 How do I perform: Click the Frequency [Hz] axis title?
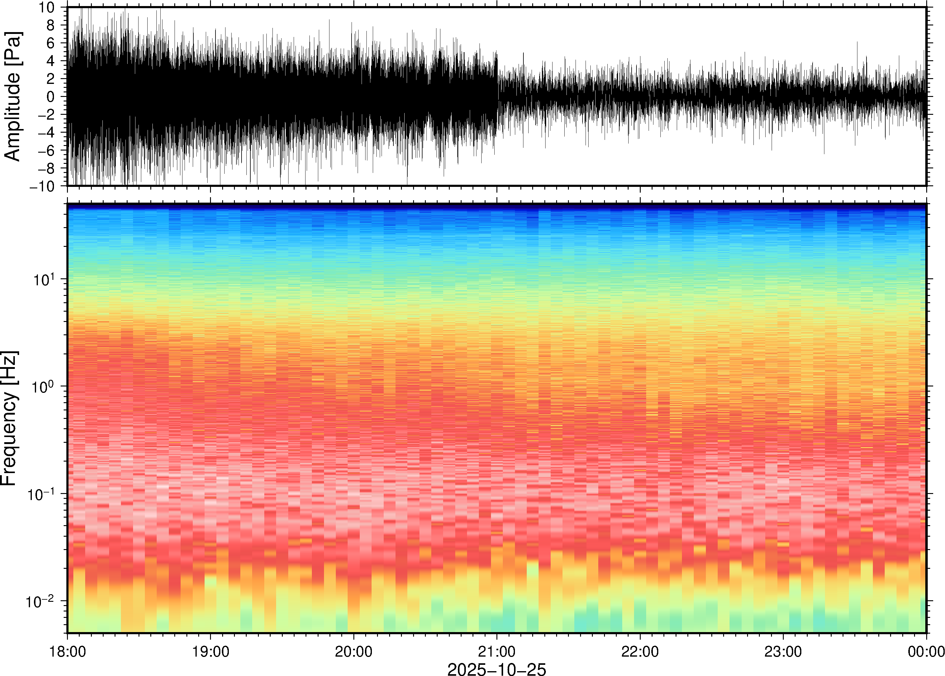[x=9, y=418]
